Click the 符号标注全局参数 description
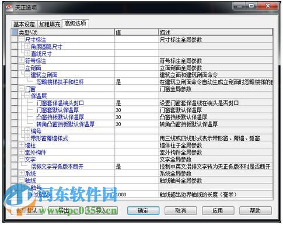The width and height of the screenshot is (283, 225). pos(181,61)
